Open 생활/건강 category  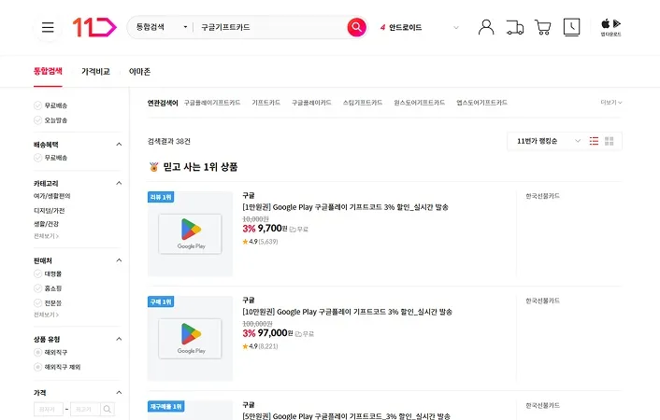point(47,224)
